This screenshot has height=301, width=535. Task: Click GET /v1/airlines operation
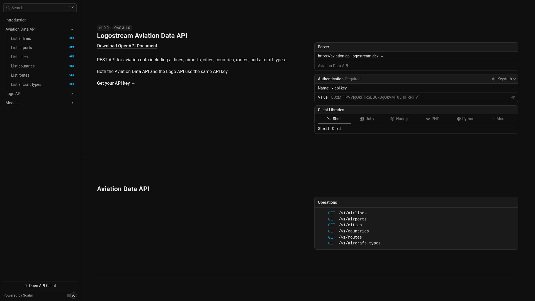pos(347,213)
